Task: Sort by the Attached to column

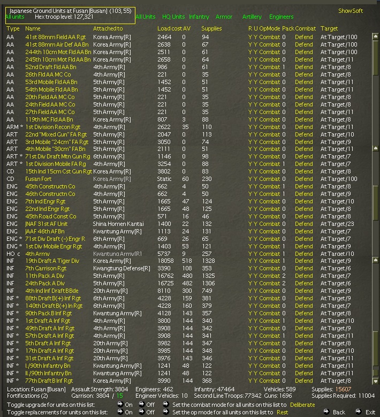Action: pos(108,28)
